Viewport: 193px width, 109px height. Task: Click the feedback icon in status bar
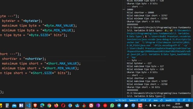coord(184,100)
